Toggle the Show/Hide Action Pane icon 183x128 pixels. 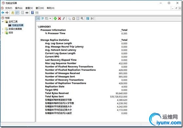point(37,13)
